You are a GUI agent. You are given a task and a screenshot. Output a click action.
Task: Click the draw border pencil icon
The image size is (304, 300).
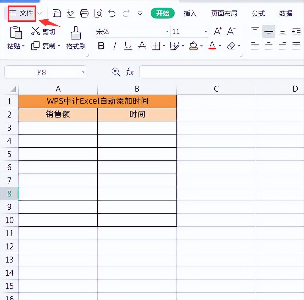click(x=175, y=46)
